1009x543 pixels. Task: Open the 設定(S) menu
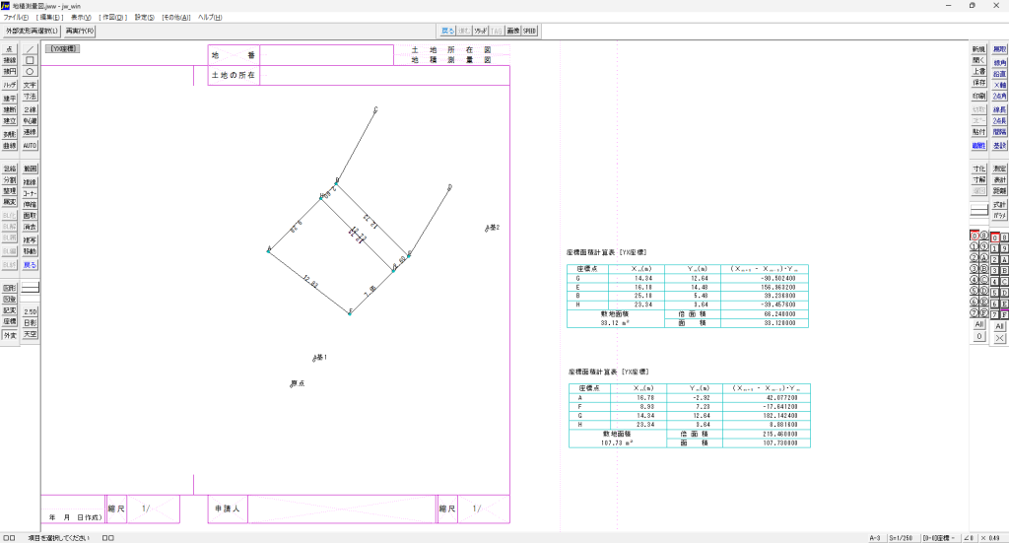[144, 18]
